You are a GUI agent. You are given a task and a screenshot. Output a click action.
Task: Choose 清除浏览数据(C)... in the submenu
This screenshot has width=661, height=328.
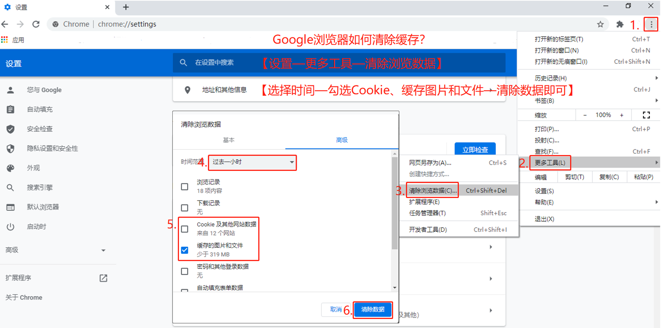tap(459, 191)
